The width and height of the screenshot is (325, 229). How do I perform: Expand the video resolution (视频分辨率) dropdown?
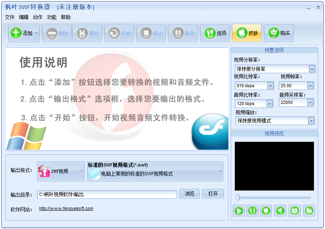pos(312,69)
